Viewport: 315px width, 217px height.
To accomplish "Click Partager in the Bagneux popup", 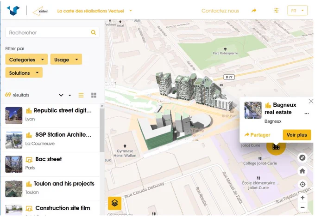I will point(257,135).
